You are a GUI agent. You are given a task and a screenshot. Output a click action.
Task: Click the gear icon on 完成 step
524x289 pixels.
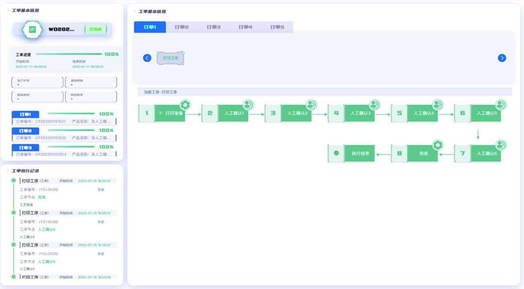tap(438, 145)
